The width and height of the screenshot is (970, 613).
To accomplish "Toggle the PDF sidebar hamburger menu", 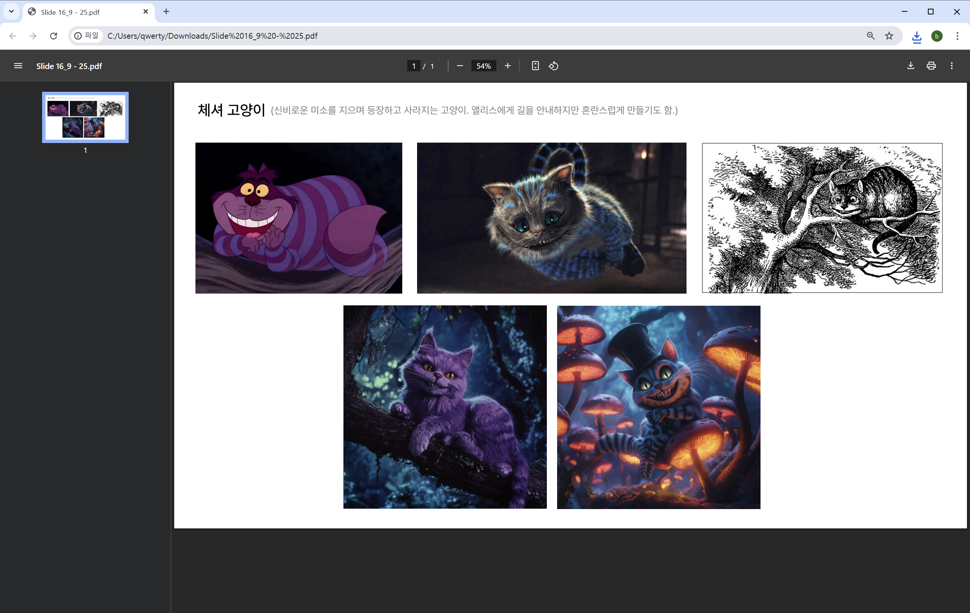I will (x=18, y=66).
